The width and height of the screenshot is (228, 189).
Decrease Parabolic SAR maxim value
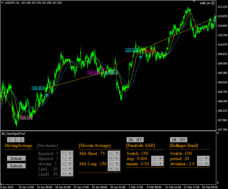coord(154,164)
